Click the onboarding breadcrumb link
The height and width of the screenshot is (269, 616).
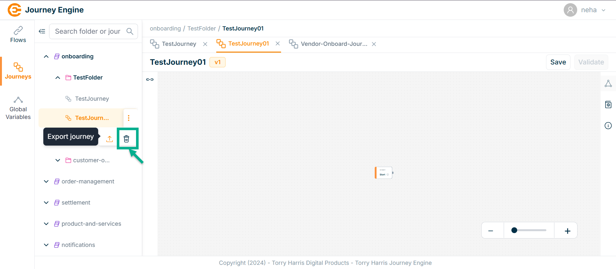(x=165, y=29)
